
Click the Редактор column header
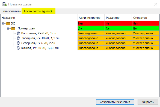click(x=118, y=18)
